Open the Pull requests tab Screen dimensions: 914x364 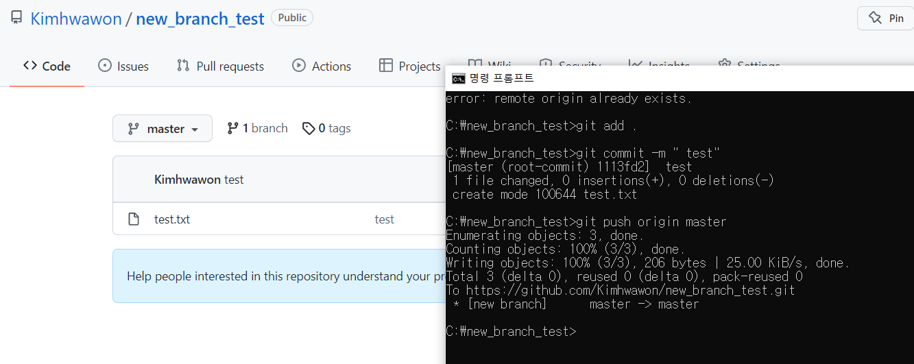pos(220,66)
